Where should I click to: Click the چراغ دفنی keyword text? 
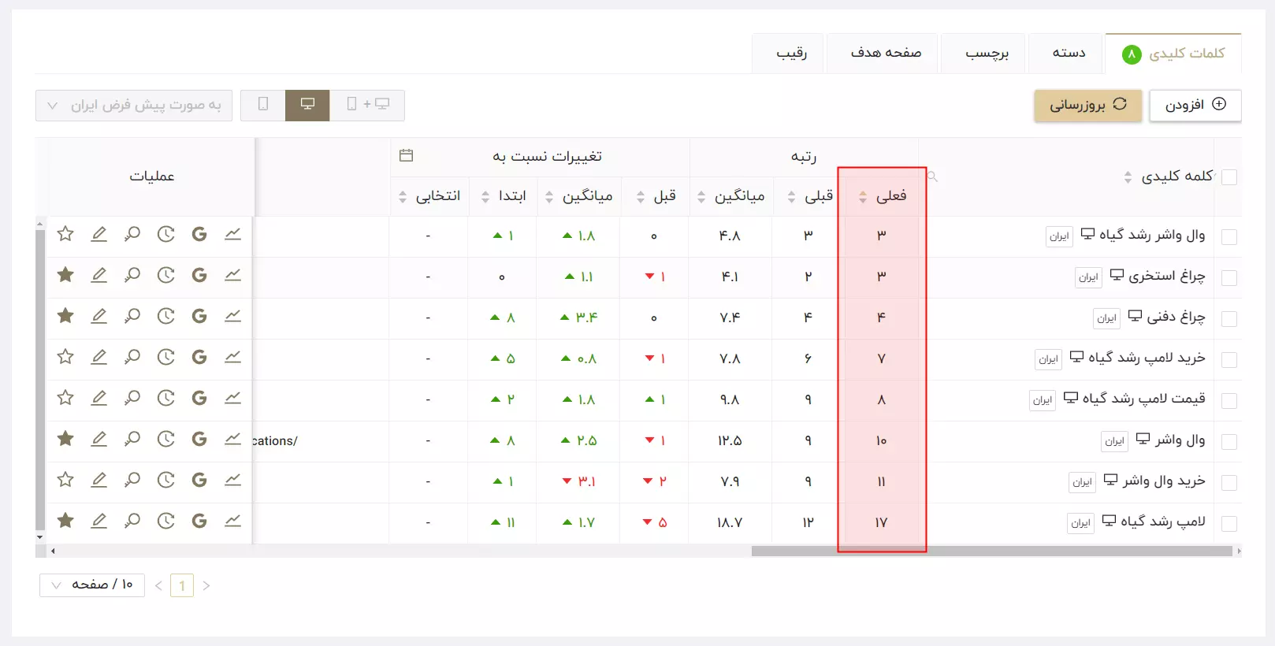[1176, 317]
